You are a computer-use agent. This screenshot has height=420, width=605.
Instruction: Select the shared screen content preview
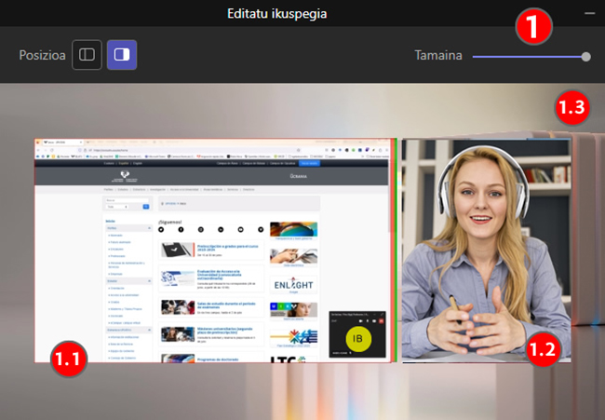click(x=214, y=250)
